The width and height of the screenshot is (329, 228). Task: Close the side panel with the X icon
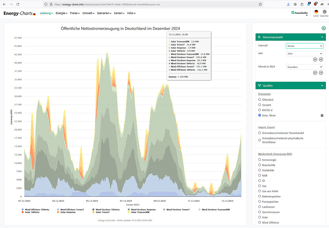324,28
